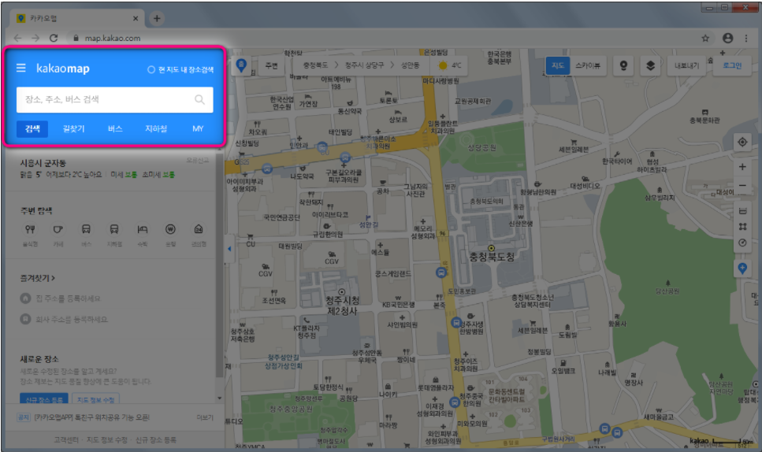This screenshot has height=452, width=762.
Task: Open the map layers stack icon
Action: pos(650,65)
